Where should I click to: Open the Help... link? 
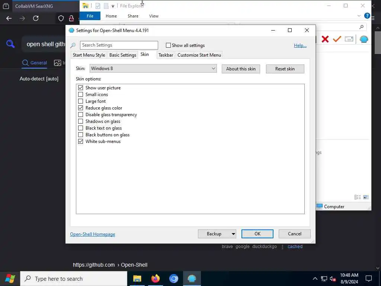[x=300, y=45]
